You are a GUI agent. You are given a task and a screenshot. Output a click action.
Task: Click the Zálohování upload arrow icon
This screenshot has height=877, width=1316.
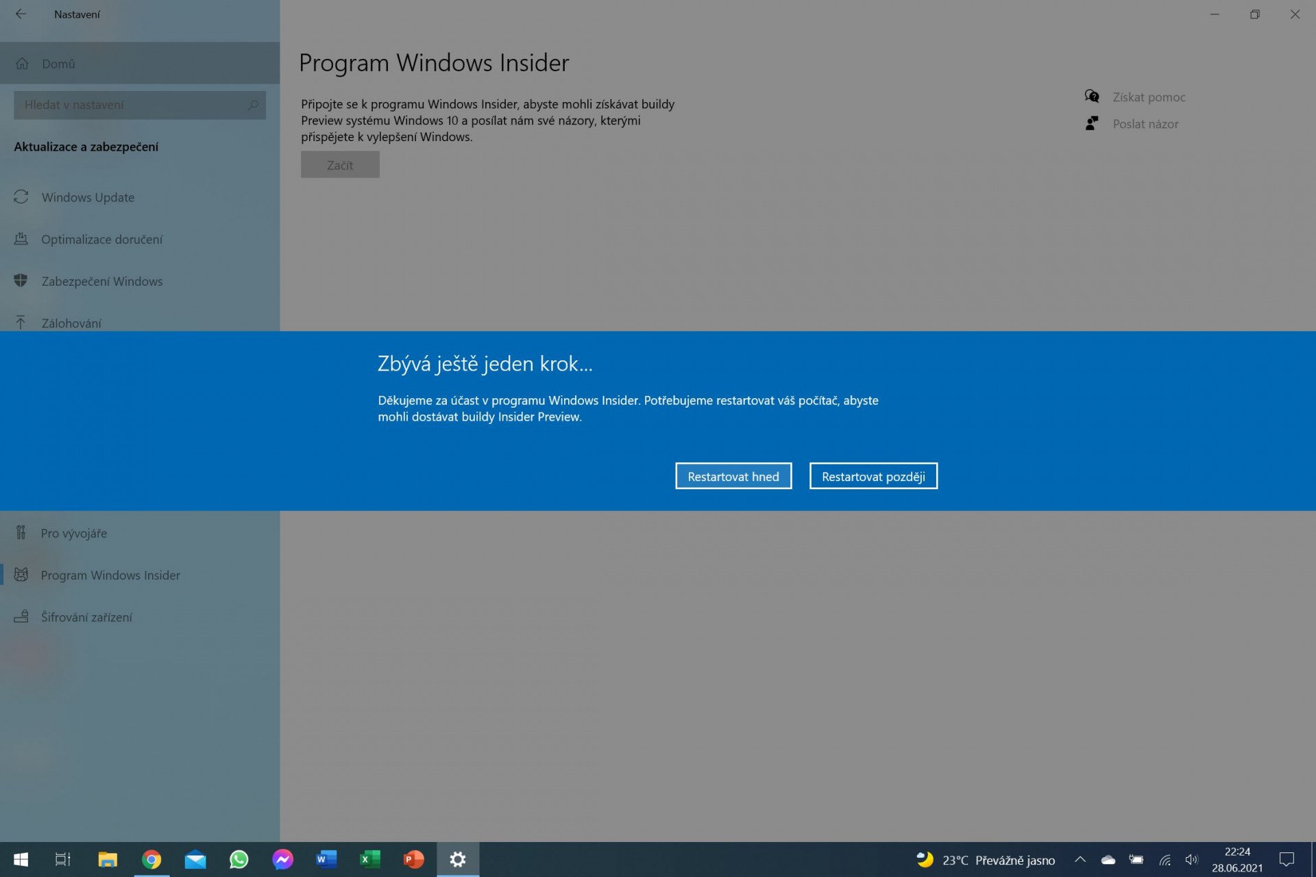tap(21, 322)
